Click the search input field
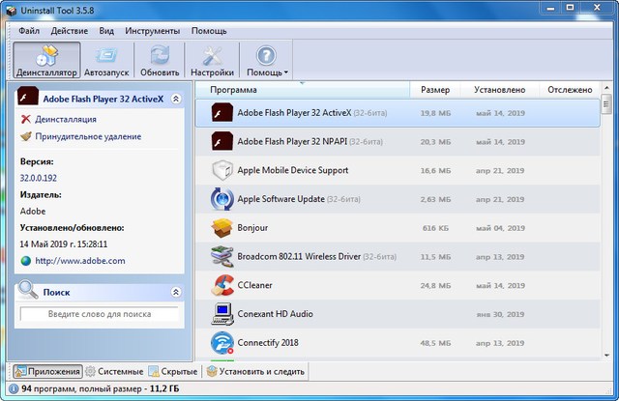The height and width of the screenshot is (401, 619). pos(100,314)
